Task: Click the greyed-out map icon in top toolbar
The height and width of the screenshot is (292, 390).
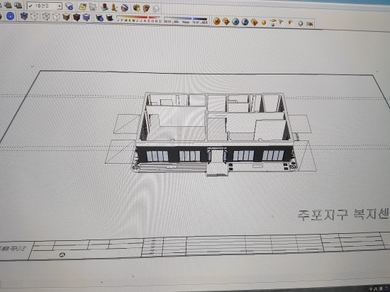Action: point(93,7)
